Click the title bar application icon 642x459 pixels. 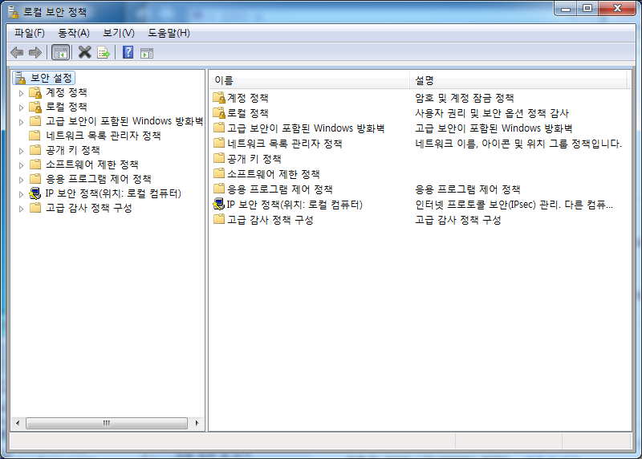pyautogui.click(x=14, y=12)
